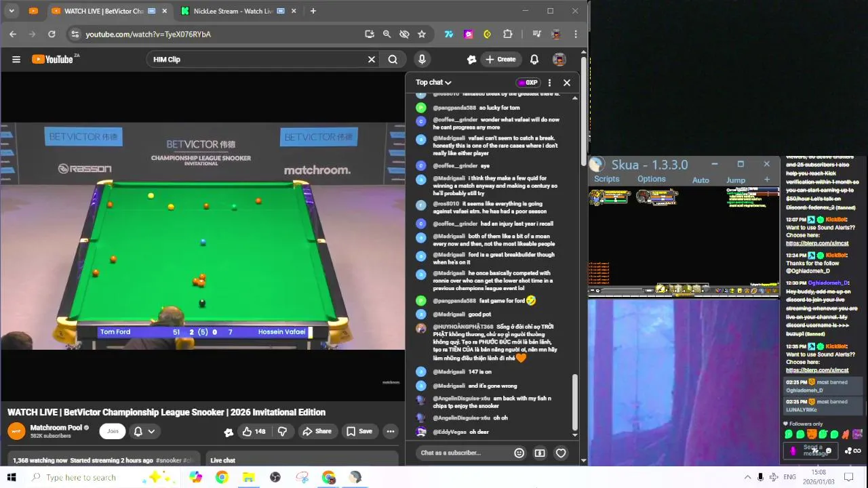
Task: Expand the Top chat dropdown
Action: (x=433, y=83)
